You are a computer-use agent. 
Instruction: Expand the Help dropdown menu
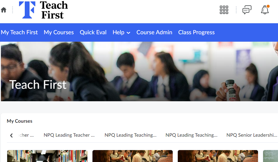[x=121, y=32]
